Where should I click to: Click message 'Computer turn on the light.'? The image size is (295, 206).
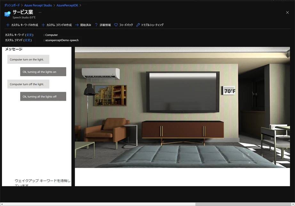point(28,59)
